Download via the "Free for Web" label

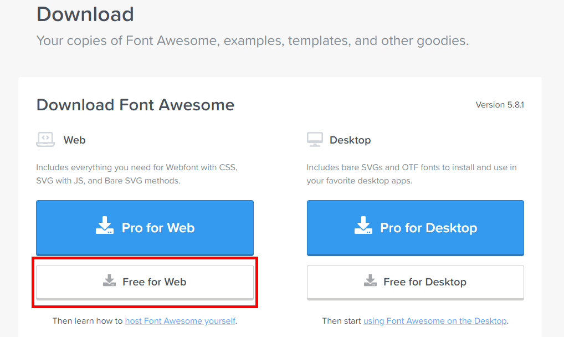[155, 282]
